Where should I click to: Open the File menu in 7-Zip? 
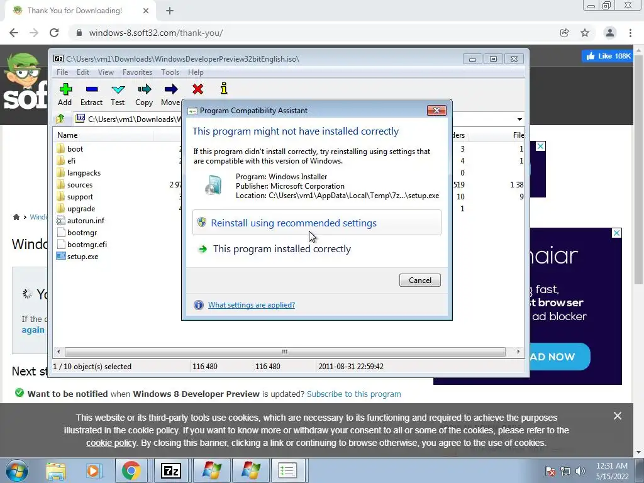click(x=62, y=72)
